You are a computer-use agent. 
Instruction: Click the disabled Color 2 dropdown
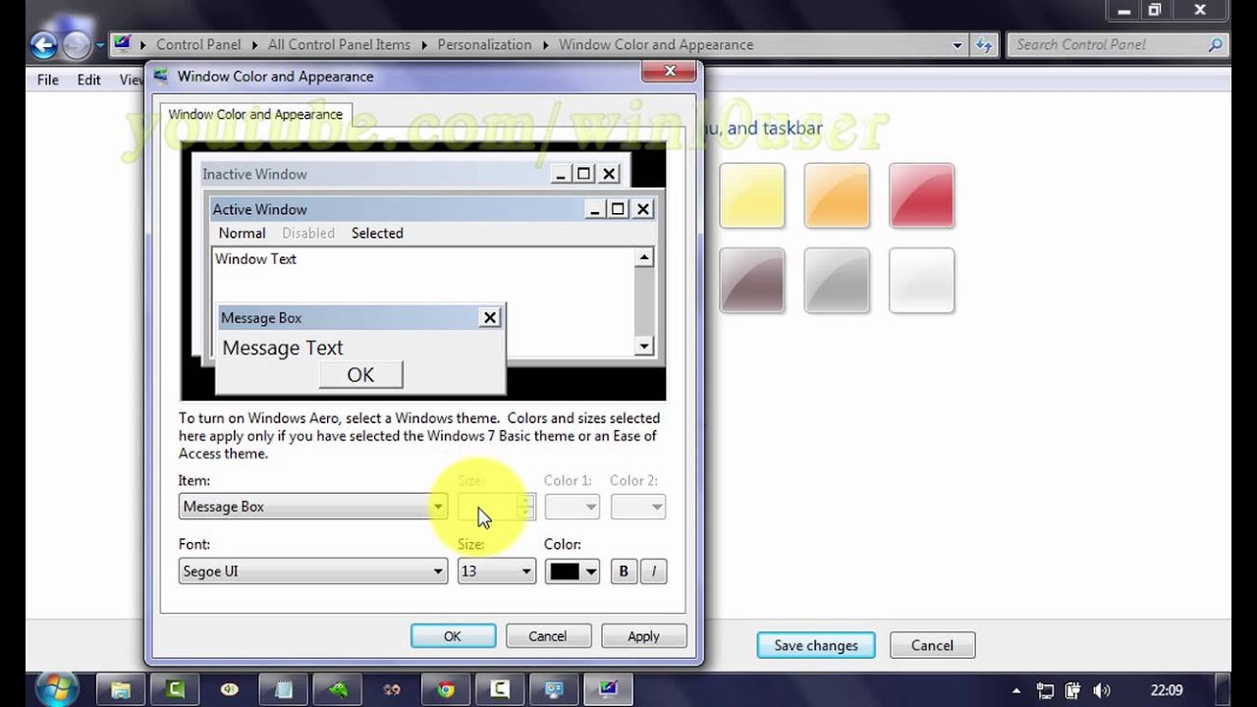[x=637, y=507]
